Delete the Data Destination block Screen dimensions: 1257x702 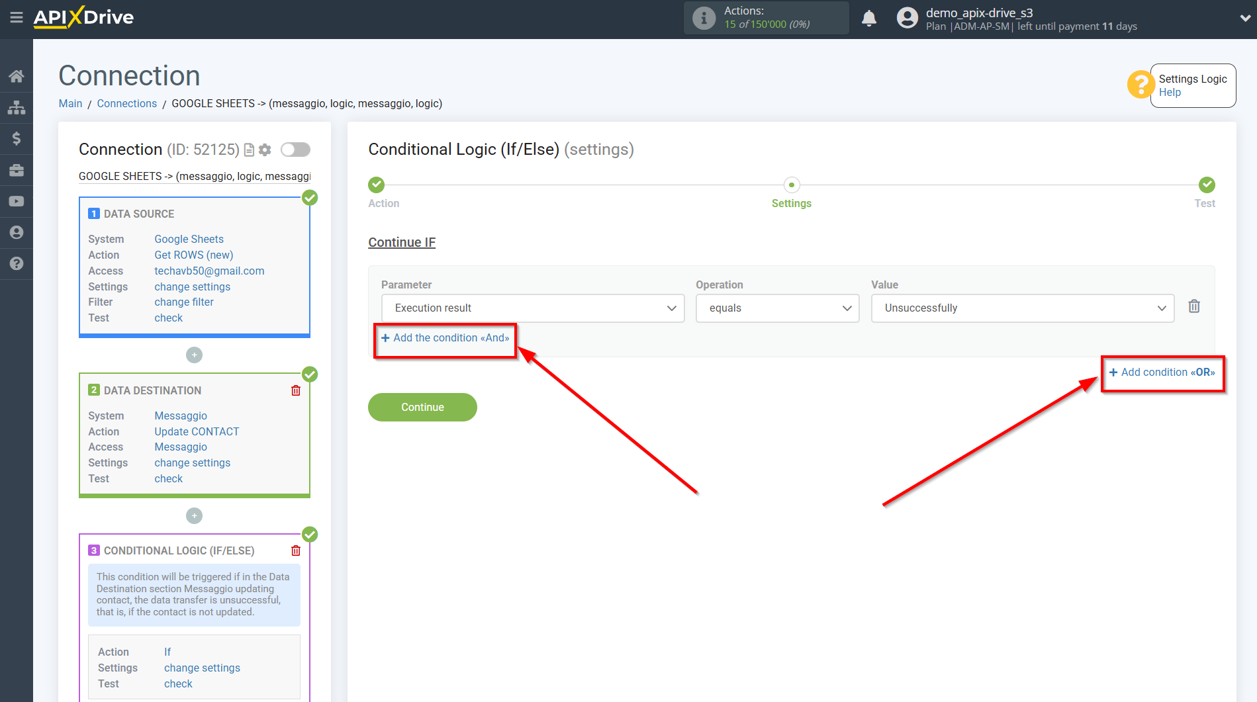click(x=296, y=390)
